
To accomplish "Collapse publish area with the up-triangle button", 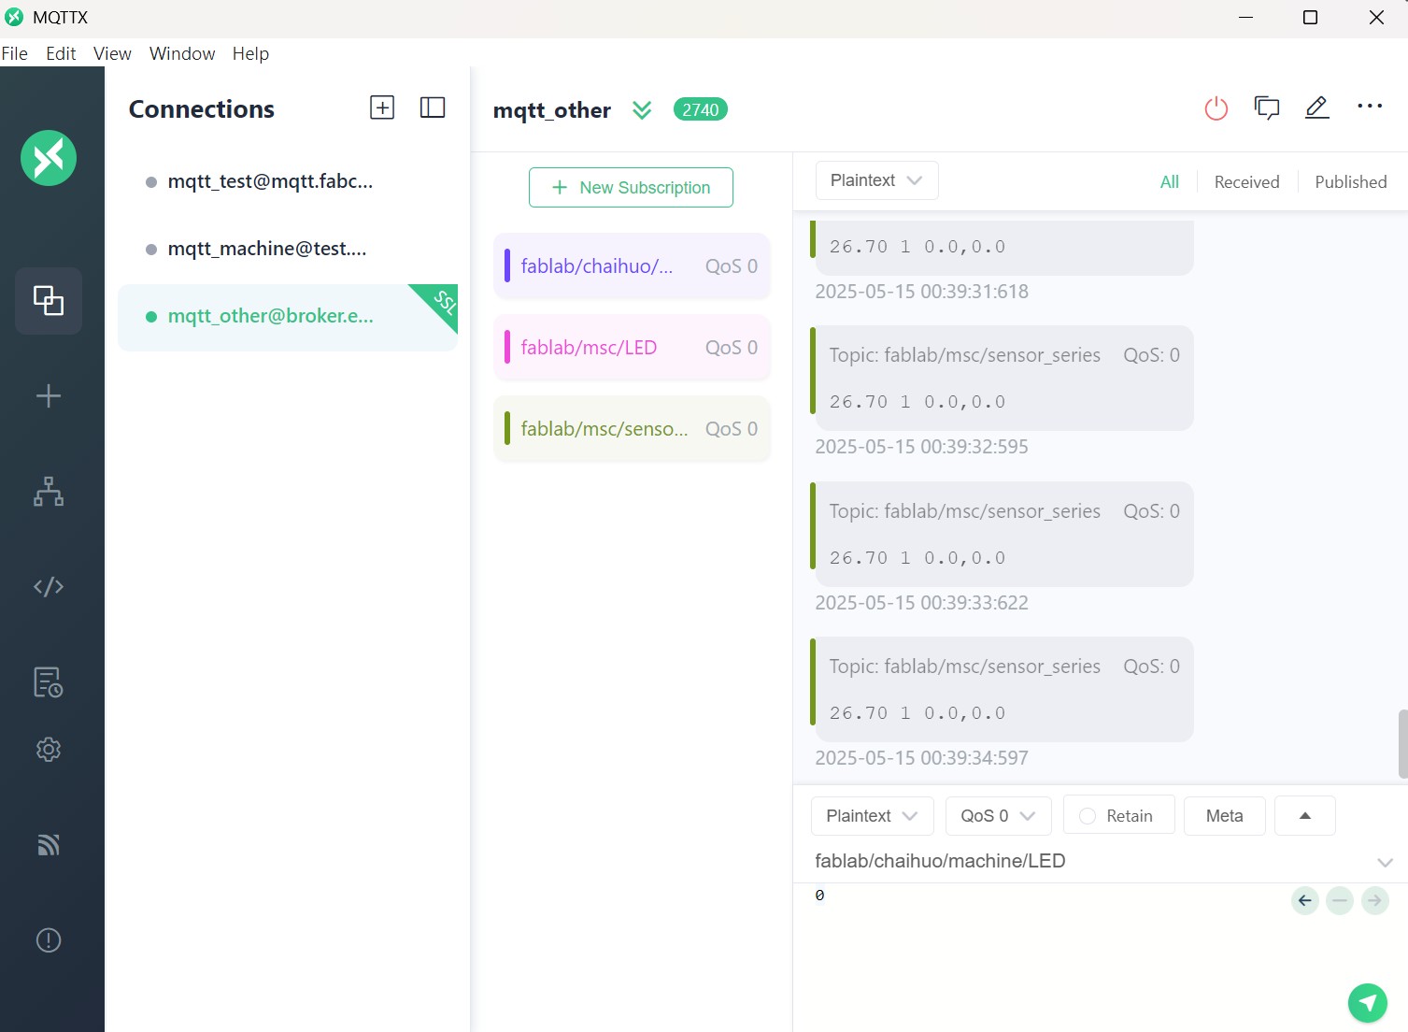I will (1305, 816).
